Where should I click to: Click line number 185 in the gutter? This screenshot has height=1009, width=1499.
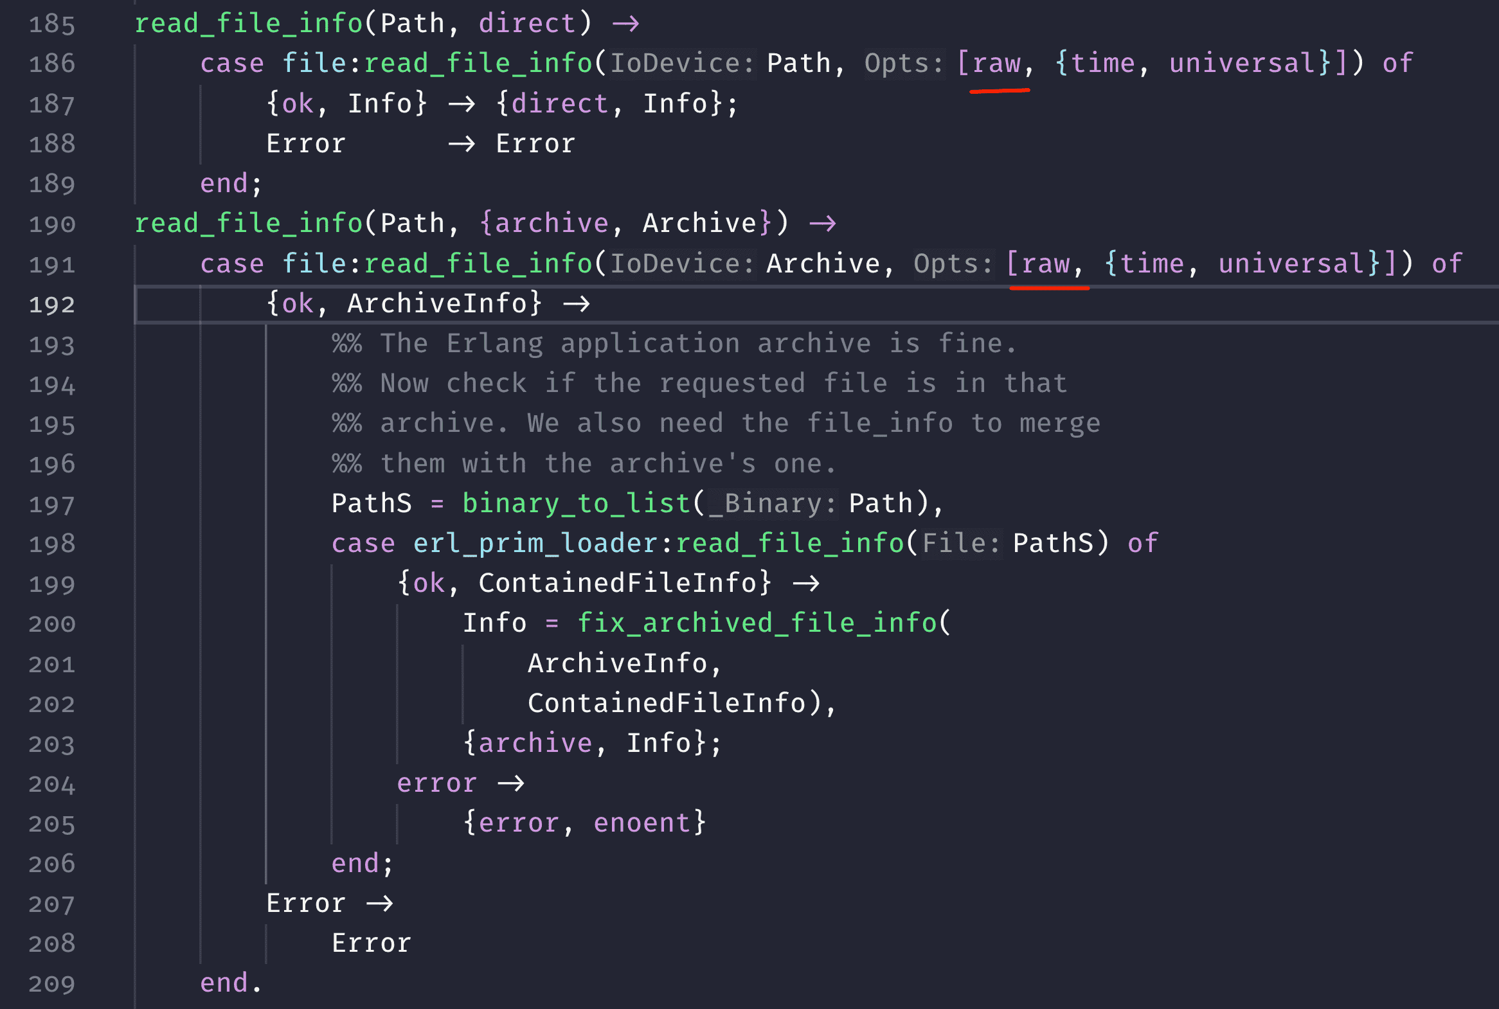pyautogui.click(x=52, y=24)
